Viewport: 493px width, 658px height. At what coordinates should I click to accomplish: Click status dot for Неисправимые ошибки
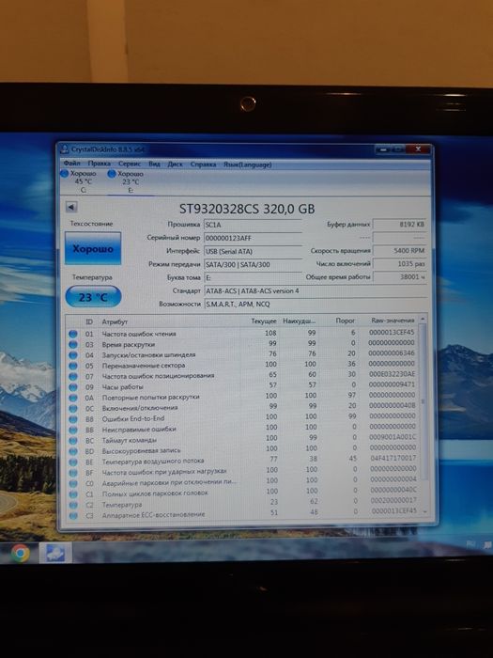(x=73, y=430)
